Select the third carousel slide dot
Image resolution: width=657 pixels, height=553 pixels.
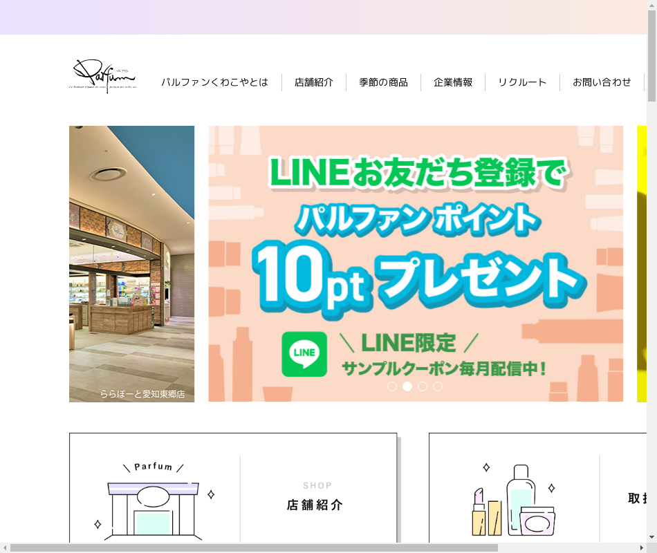(423, 386)
